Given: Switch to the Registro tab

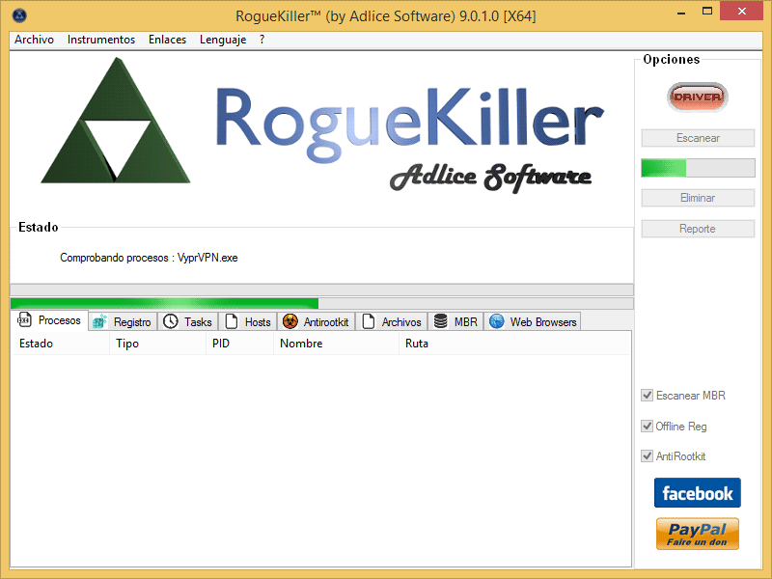Looking at the screenshot, I should coord(124,322).
